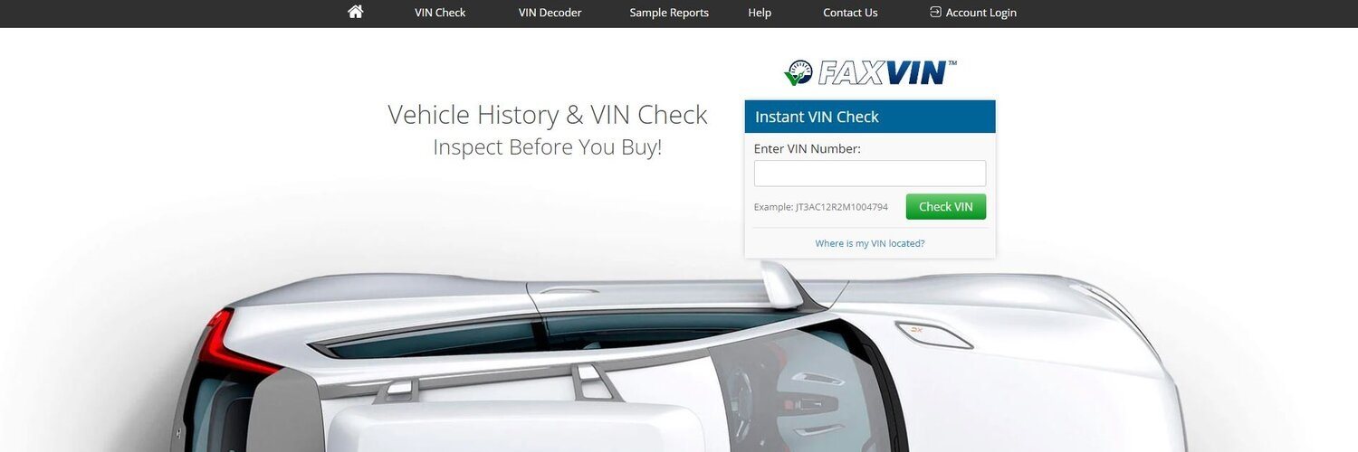Click the speedometer checkmark logo icon
Screen dimensions: 1358x452
(x=799, y=72)
